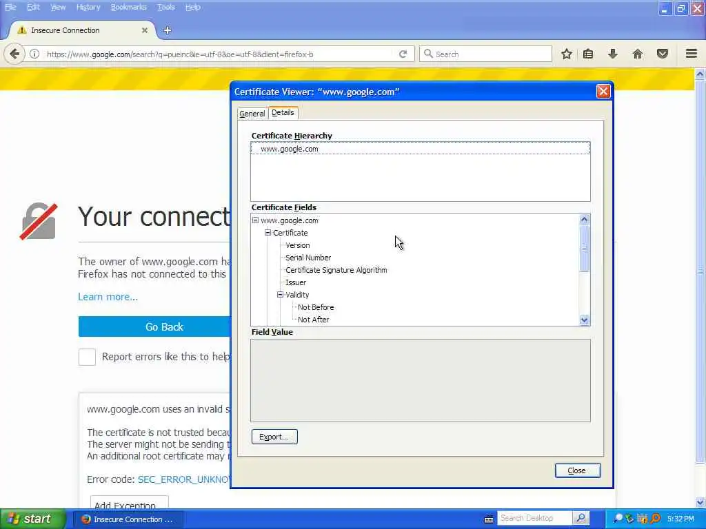
Task: Click the URL address bar
Action: click(219, 54)
